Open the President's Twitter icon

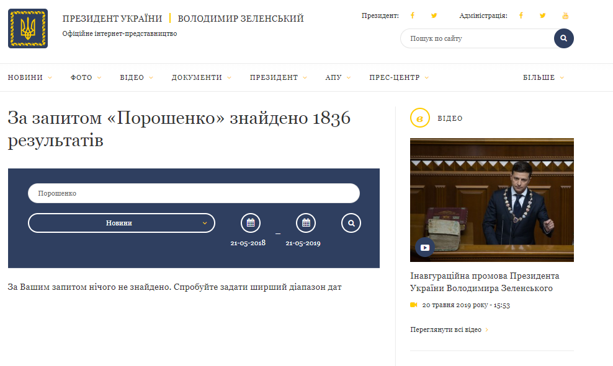tap(434, 15)
